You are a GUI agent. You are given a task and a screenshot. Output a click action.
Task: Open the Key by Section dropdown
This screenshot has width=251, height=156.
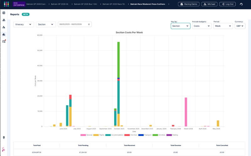[180, 26]
